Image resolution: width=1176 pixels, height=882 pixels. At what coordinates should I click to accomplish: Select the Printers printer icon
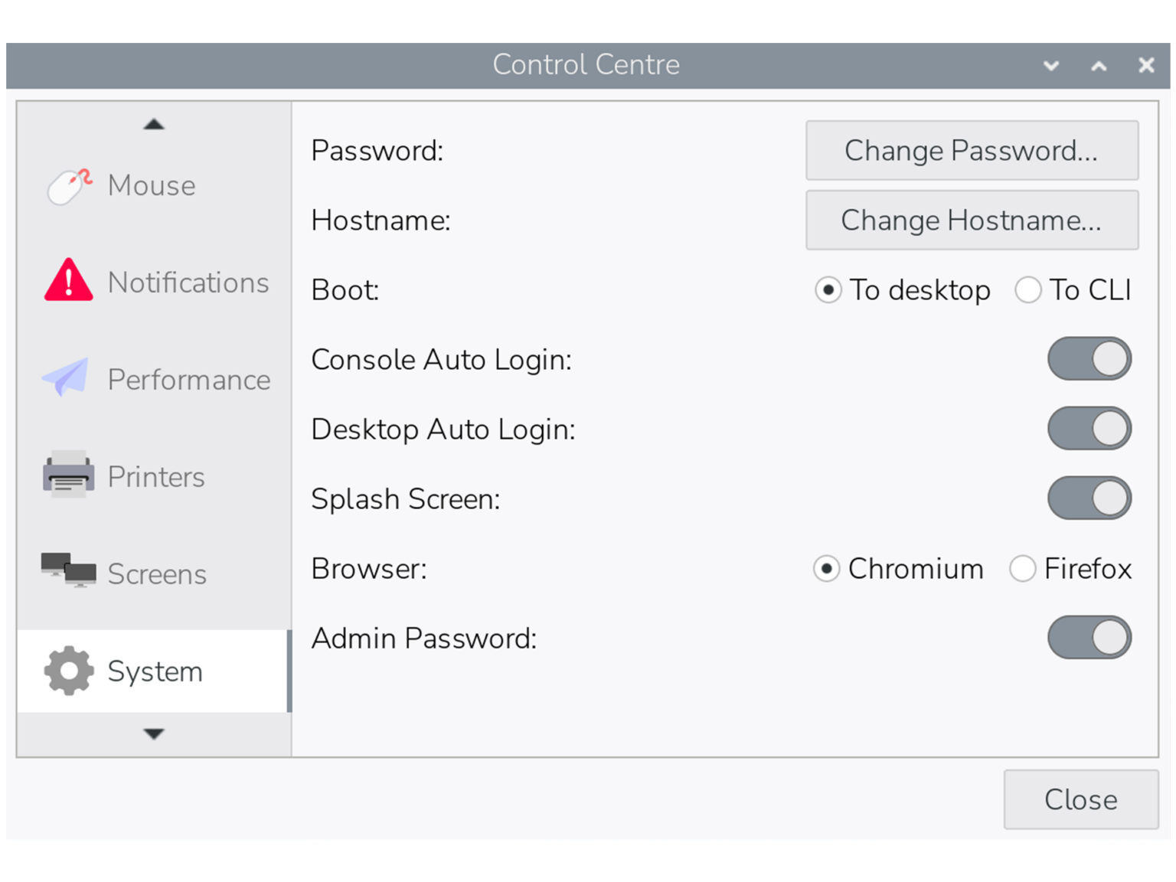pyautogui.click(x=69, y=475)
